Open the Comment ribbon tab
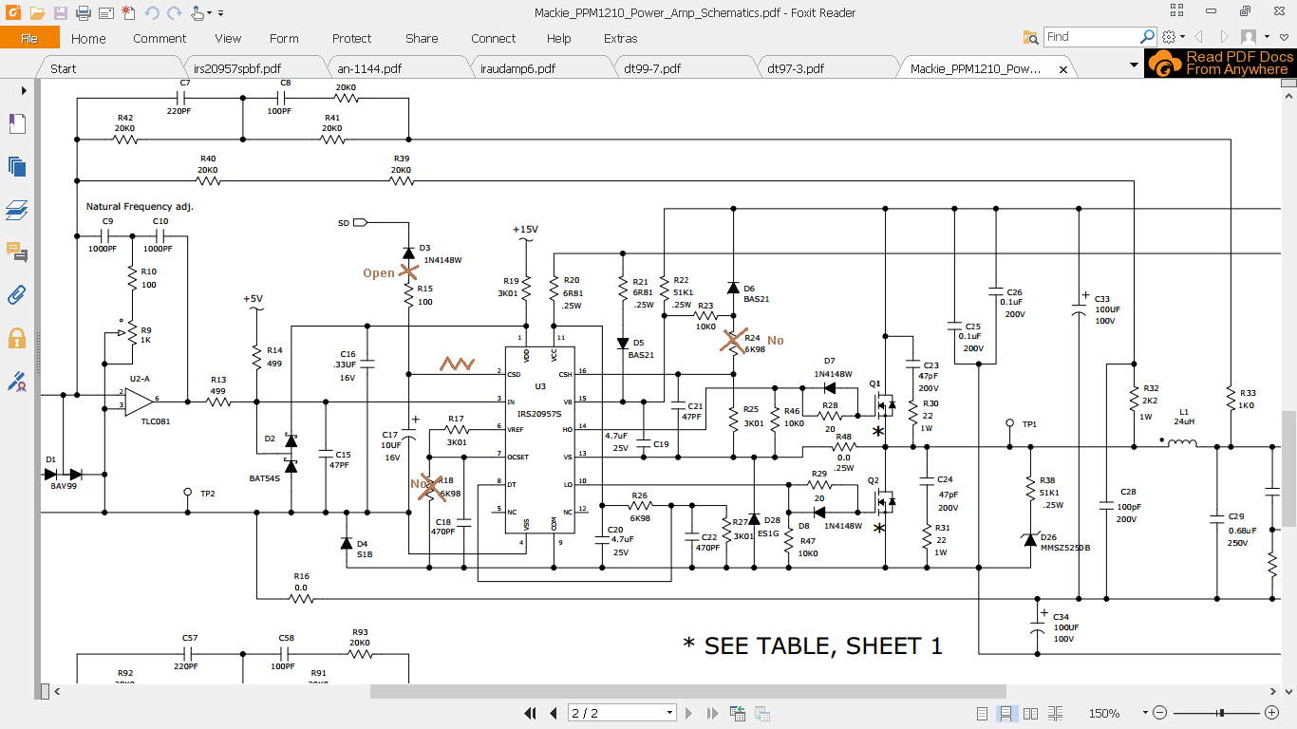 pos(160,38)
